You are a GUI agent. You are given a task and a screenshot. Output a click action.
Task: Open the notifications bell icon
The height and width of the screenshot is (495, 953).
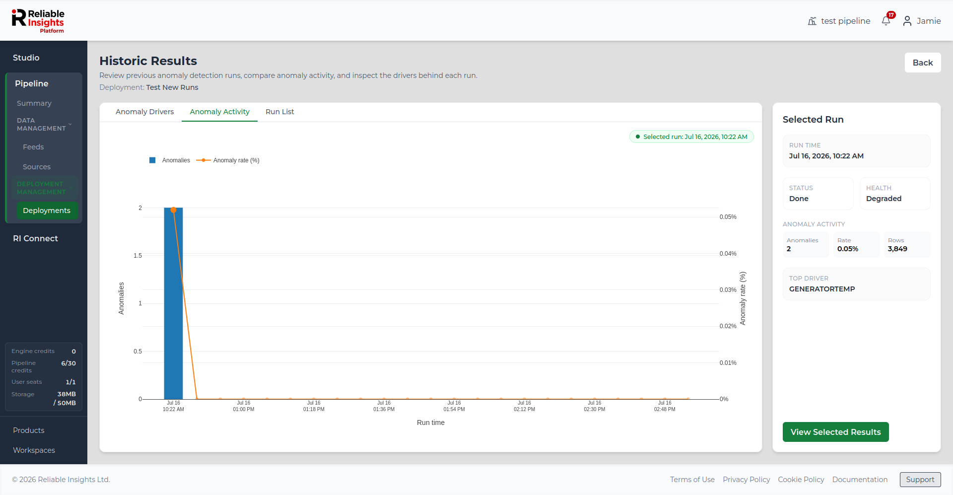pyautogui.click(x=886, y=21)
